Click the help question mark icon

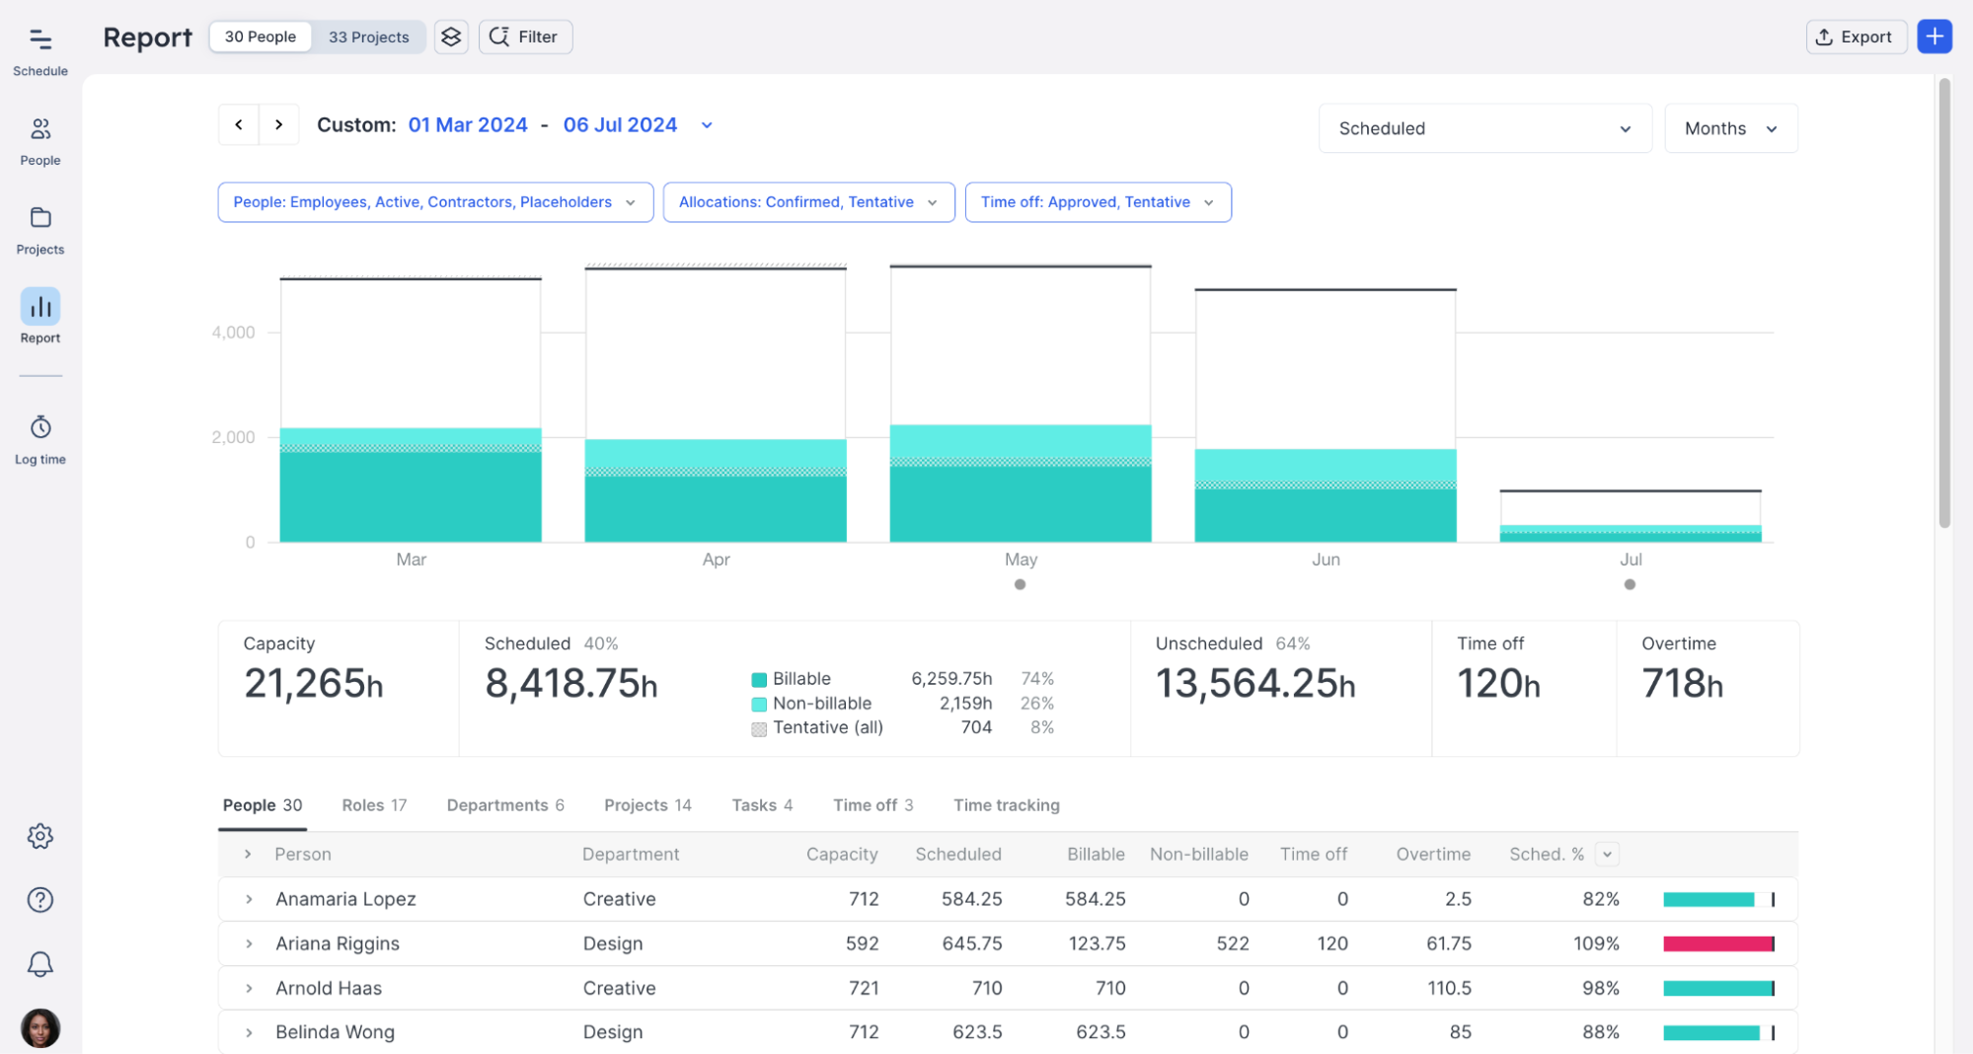40,900
